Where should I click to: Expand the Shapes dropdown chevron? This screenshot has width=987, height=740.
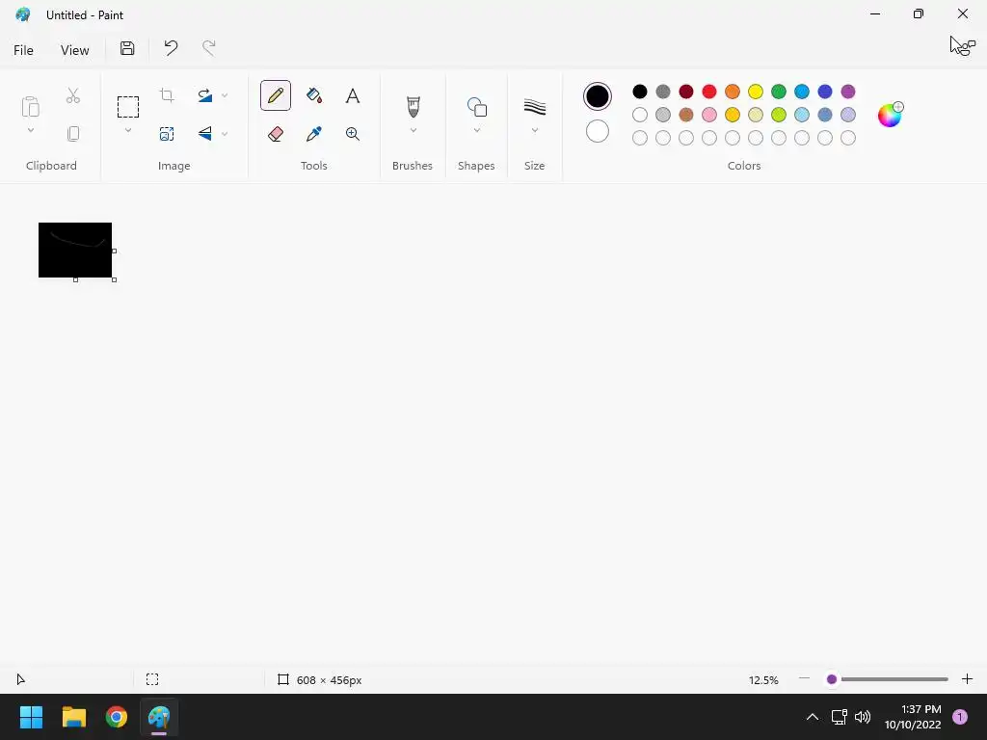[476, 130]
